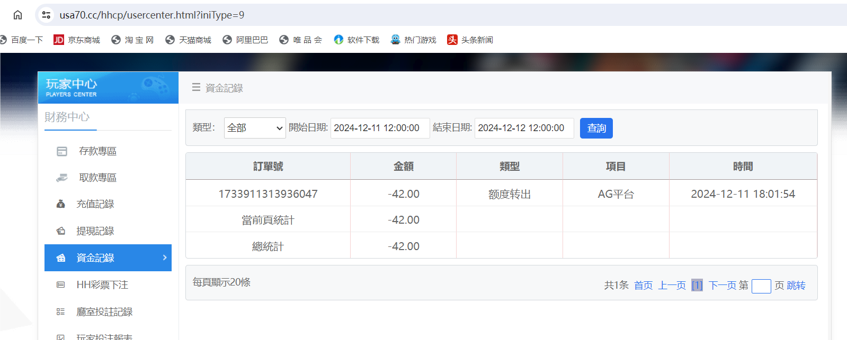Click the JD icon of 京东商城
The height and width of the screenshot is (340, 847).
point(59,40)
